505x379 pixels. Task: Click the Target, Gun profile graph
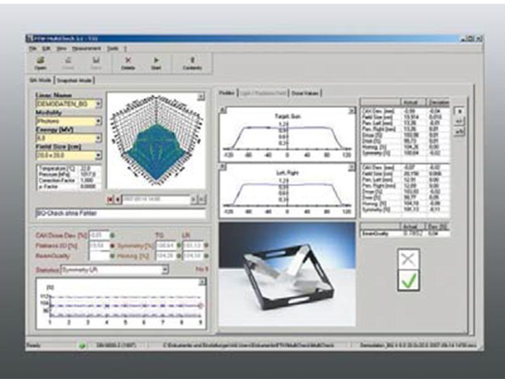pos(287,135)
